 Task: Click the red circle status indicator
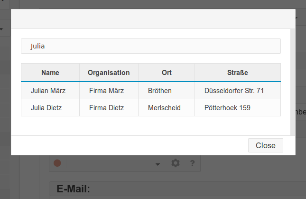click(x=57, y=163)
